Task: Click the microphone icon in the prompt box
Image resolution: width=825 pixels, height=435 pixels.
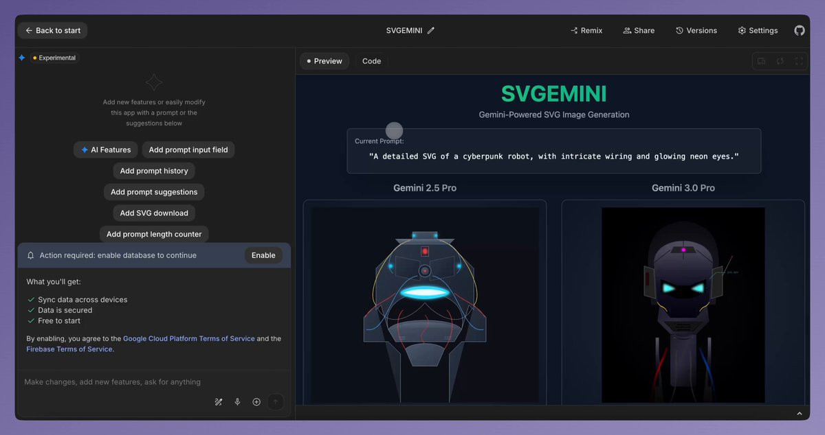Action: 237,402
